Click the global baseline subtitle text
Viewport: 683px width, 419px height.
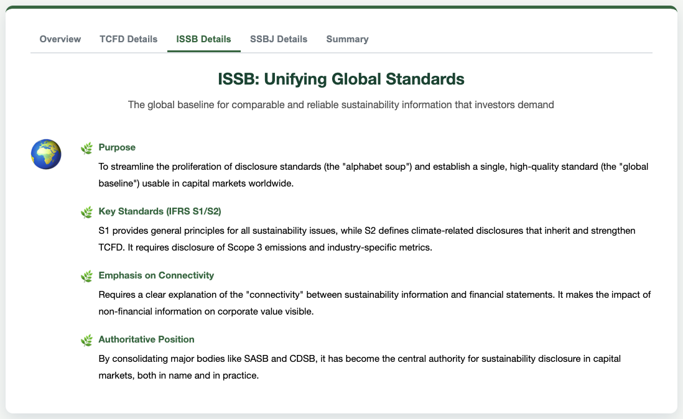pos(341,105)
